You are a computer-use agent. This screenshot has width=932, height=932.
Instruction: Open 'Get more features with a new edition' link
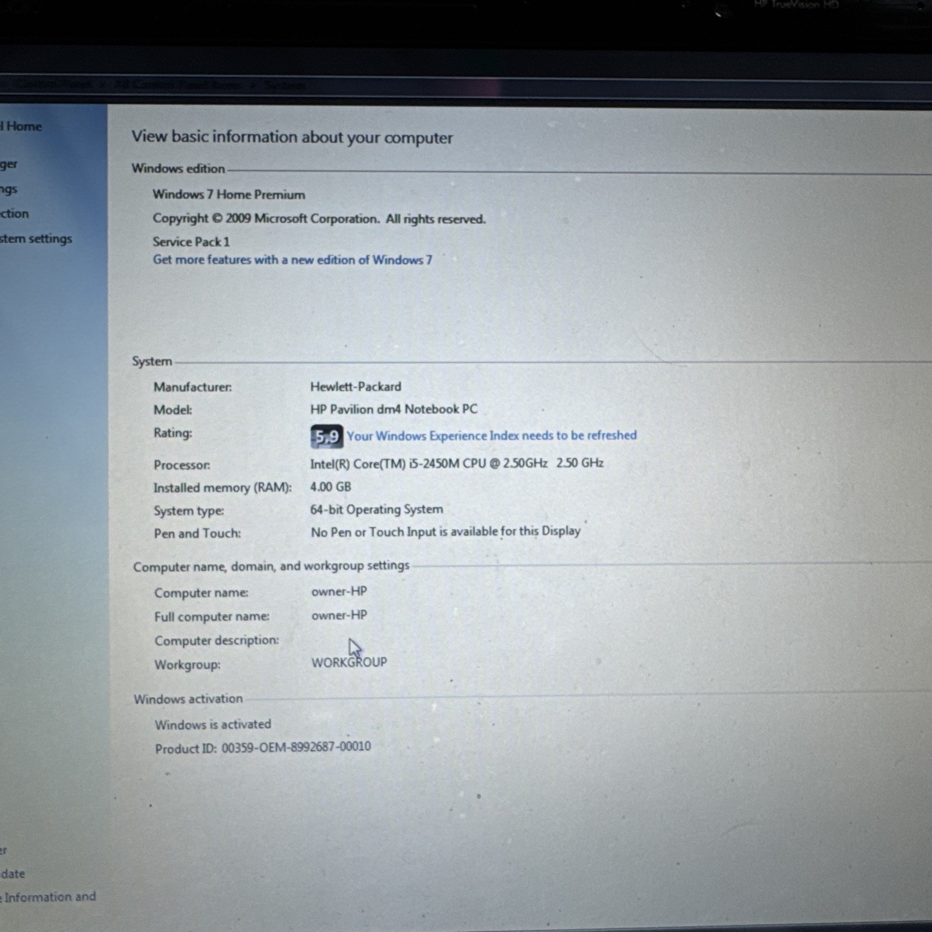[x=292, y=260]
